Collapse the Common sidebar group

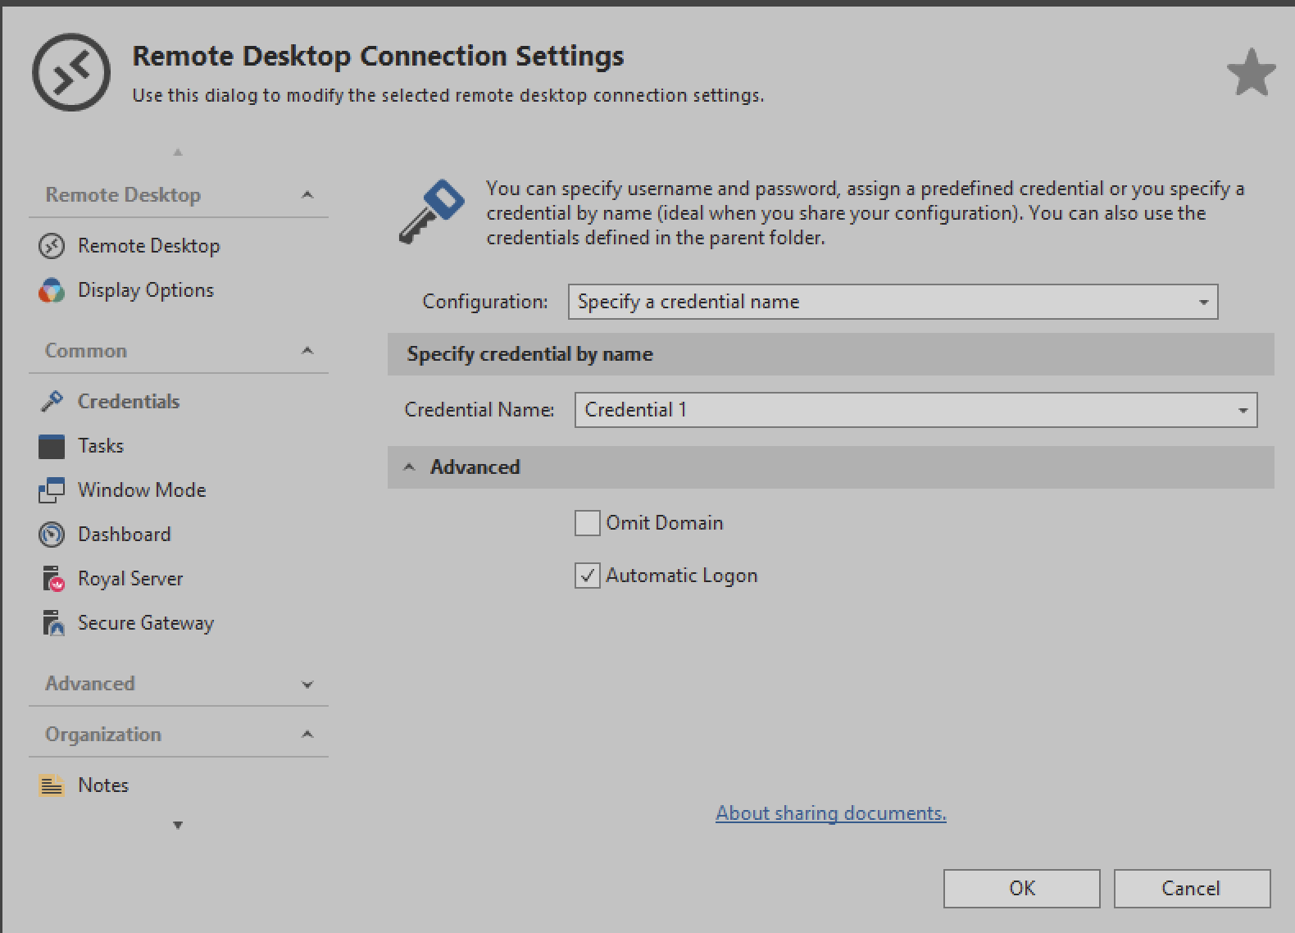[307, 351]
